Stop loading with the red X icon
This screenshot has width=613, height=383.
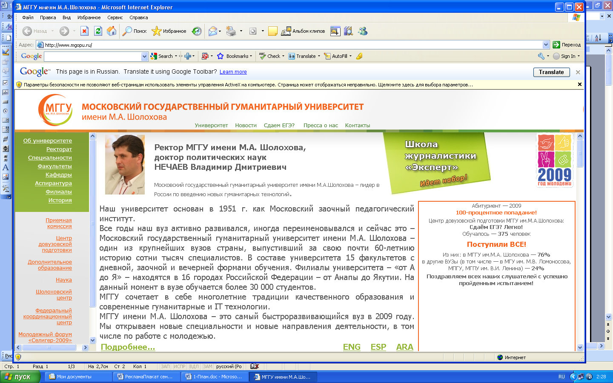(85, 31)
